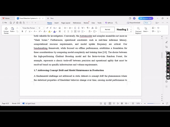This screenshot has width=170, height=127.
Task: Click the Clear Formatting eraser icon
Action: coord(59,28)
